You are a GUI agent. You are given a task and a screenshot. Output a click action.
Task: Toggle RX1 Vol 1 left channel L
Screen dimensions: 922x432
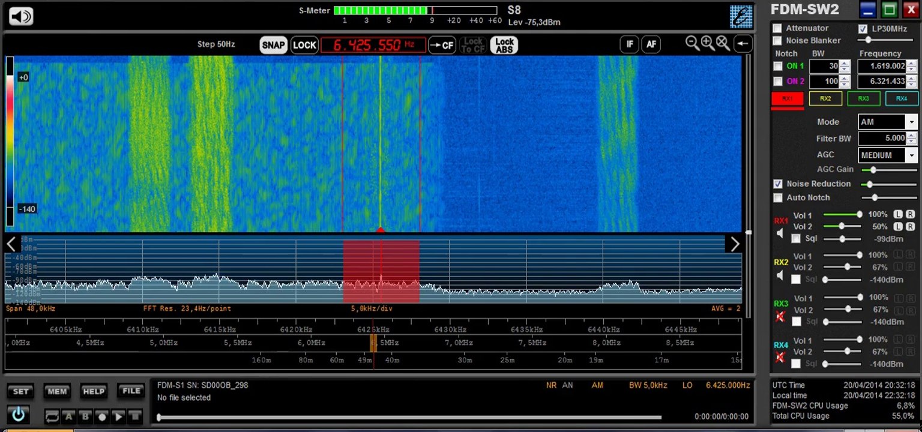point(898,214)
